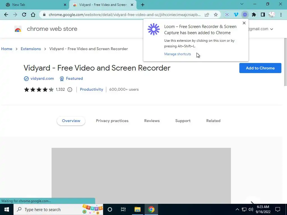
Task: Open File Explorer from taskbar
Action: [x=137, y=209]
